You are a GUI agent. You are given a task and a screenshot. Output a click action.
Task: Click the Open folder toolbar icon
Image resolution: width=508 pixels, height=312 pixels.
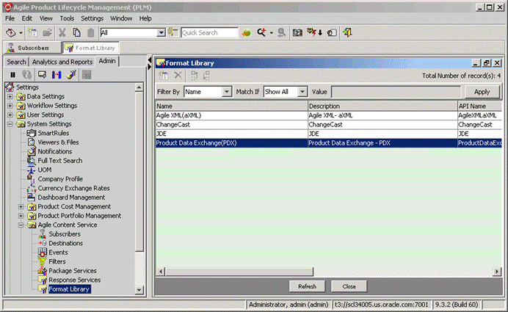click(47, 32)
